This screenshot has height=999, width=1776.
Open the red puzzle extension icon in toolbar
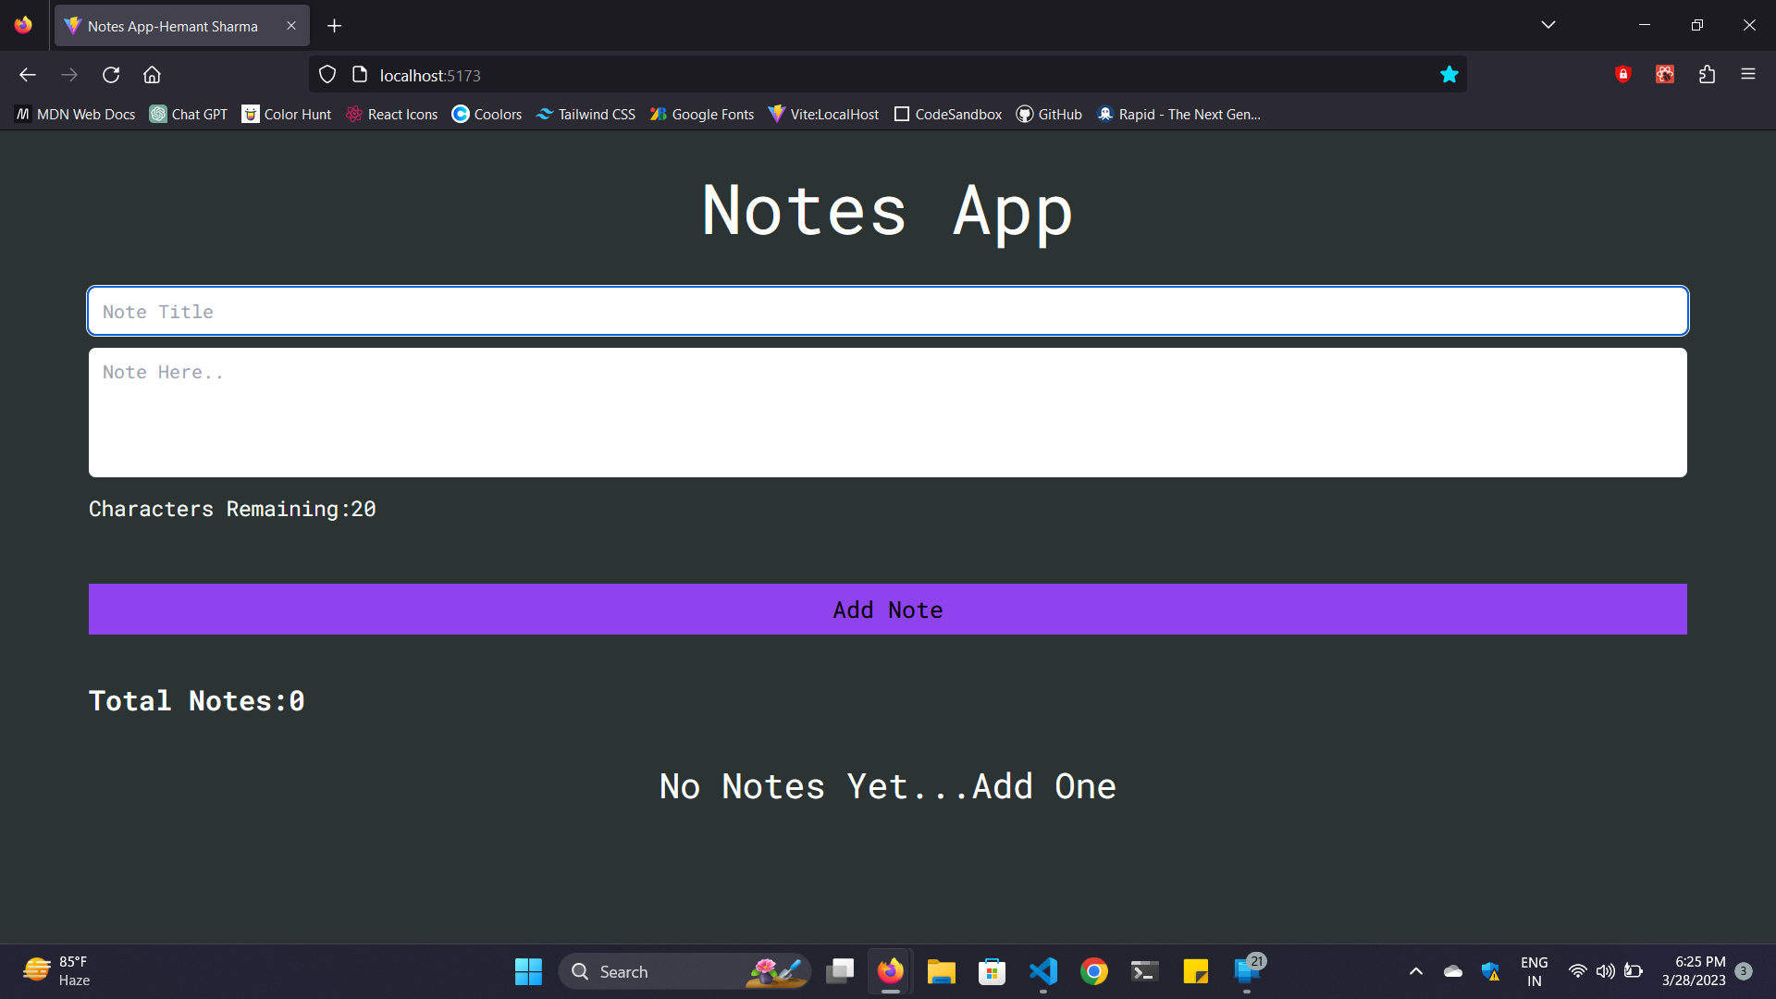point(1665,75)
